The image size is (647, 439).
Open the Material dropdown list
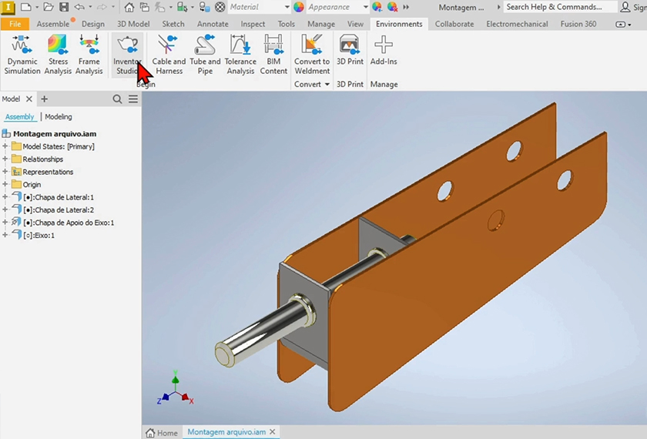pyautogui.click(x=286, y=7)
